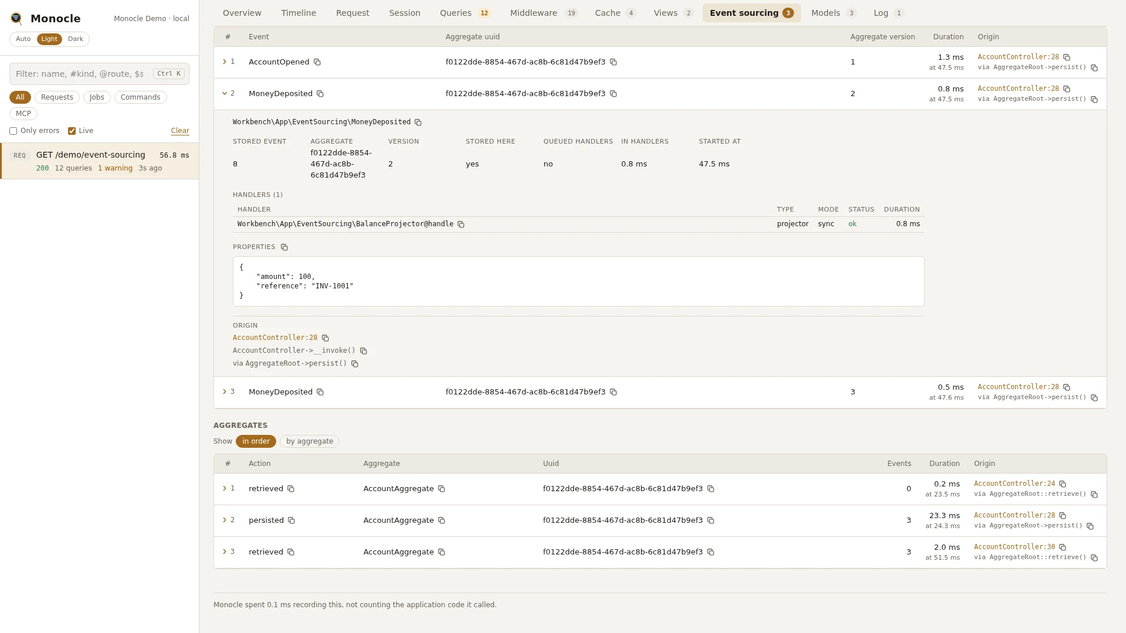Copy AccountController:28 in expanded origin section
This screenshot has width=1126, height=633.
point(325,338)
